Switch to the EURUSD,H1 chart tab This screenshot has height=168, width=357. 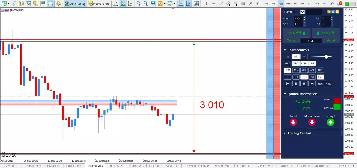[x=245, y=166]
